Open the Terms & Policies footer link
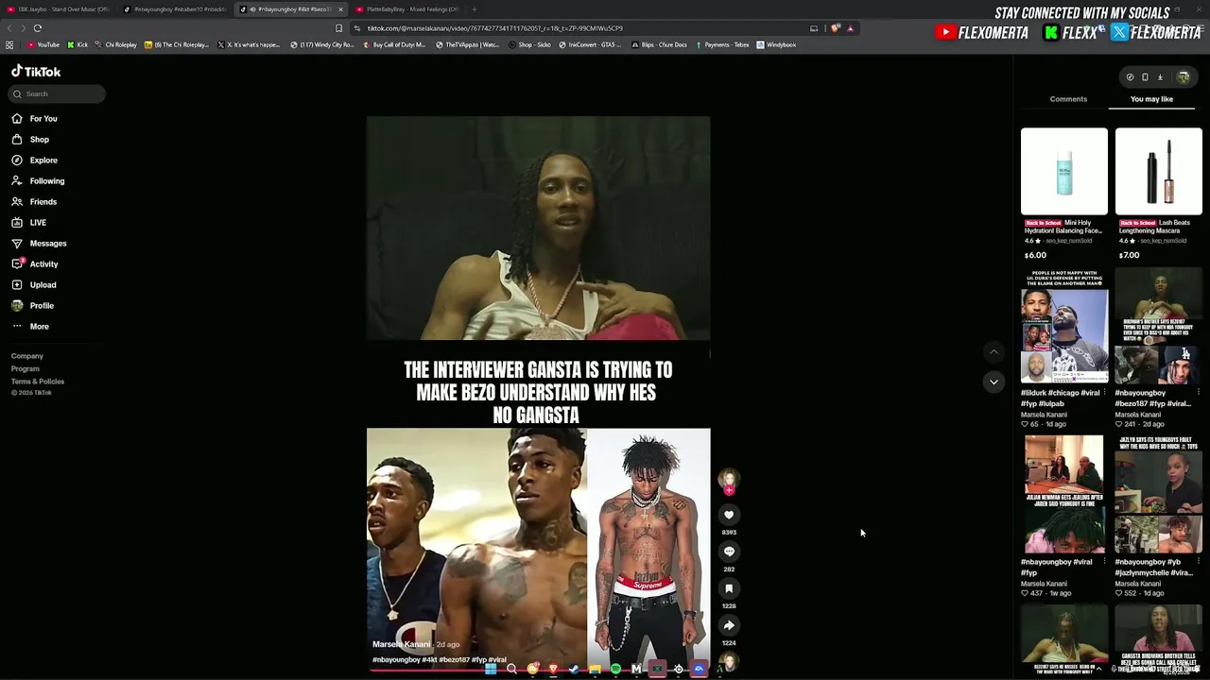The width and height of the screenshot is (1210, 680). click(x=38, y=382)
